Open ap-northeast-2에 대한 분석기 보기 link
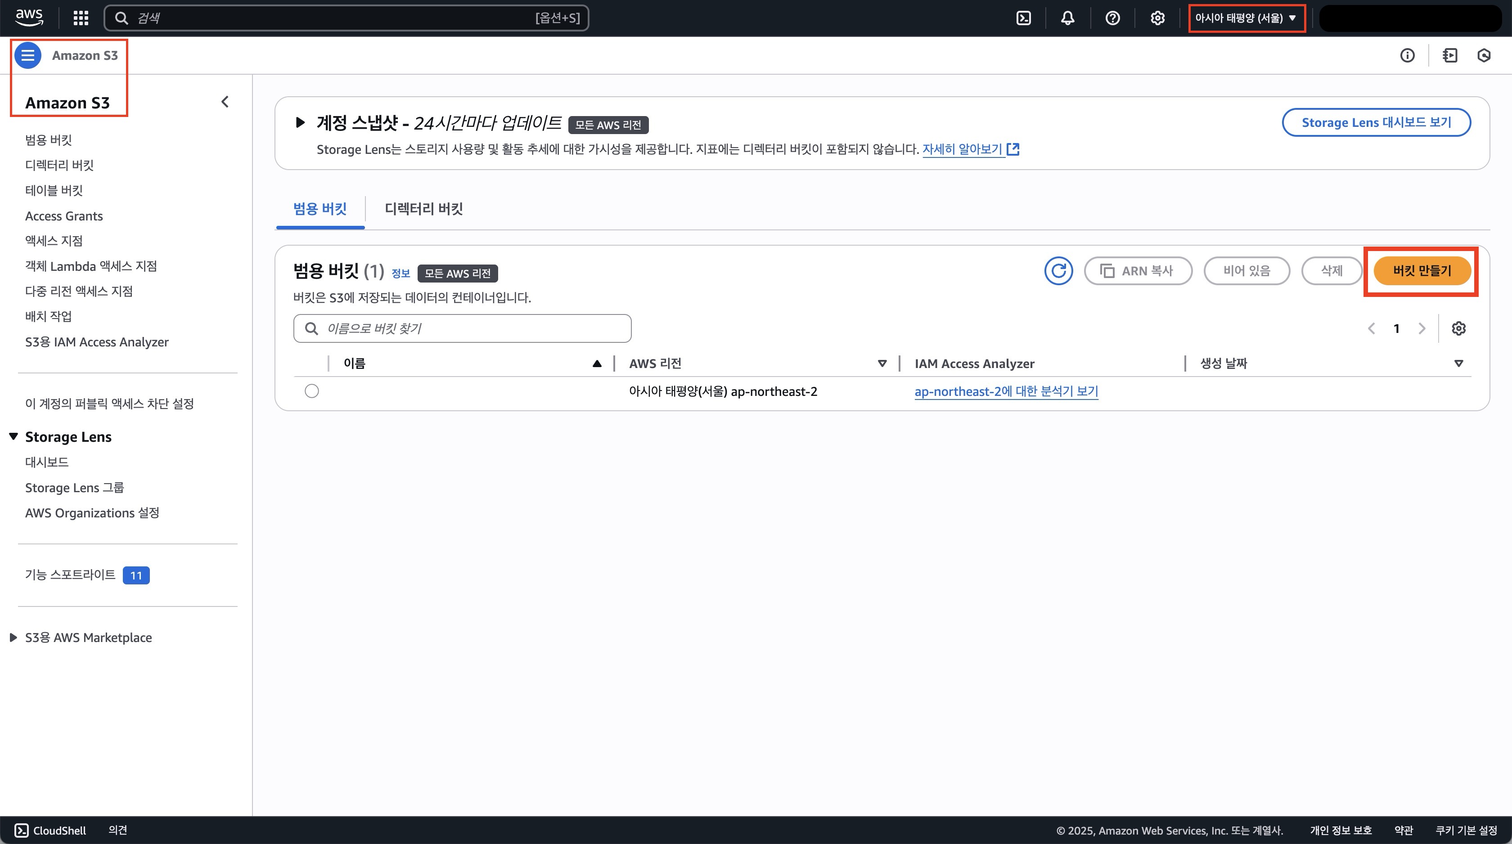Viewport: 1512px width, 844px height. (x=1006, y=391)
